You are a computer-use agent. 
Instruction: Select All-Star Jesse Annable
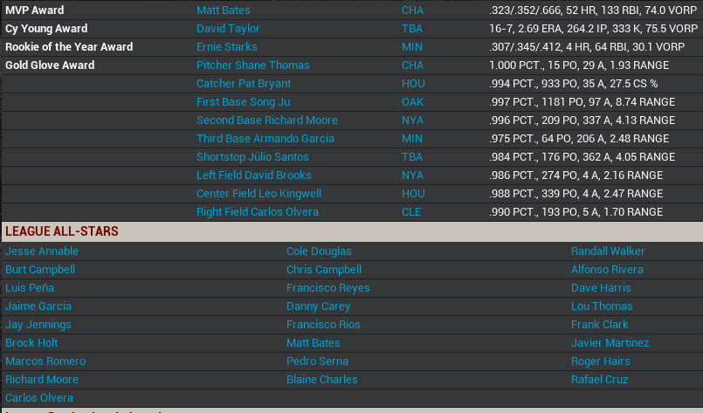tap(42, 251)
